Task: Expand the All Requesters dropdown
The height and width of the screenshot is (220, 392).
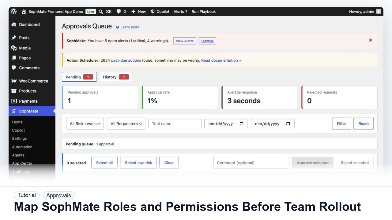Action: [x=126, y=123]
